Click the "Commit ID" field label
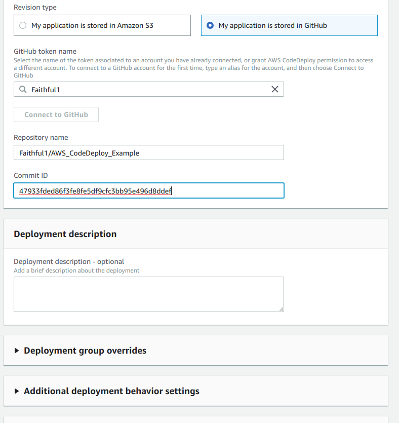The width and height of the screenshot is (399, 423). click(30, 175)
